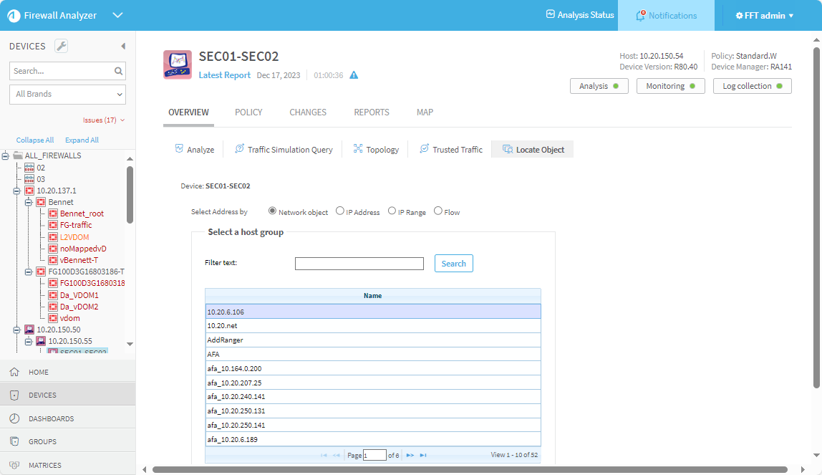Screen dimensions: 822x475
Task: Expand the Issues (17) list
Action: pos(104,120)
